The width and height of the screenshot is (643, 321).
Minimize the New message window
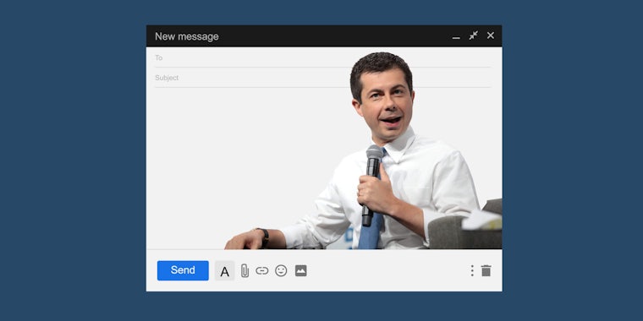(456, 38)
